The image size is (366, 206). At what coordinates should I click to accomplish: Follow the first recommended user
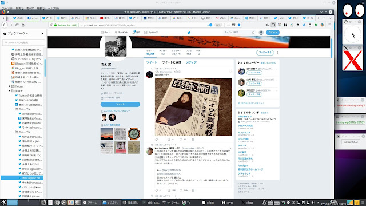point(254,73)
